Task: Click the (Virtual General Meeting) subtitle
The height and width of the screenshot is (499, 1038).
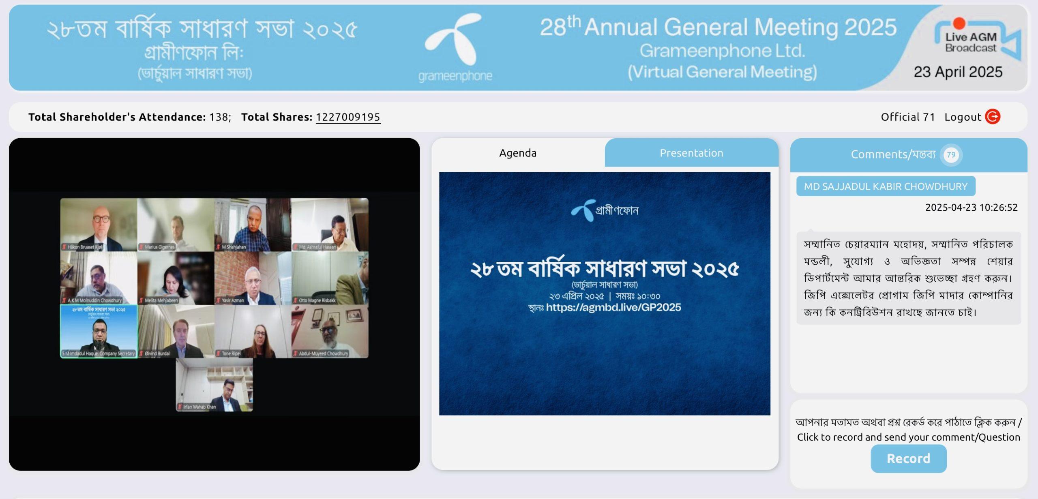Action: click(722, 72)
